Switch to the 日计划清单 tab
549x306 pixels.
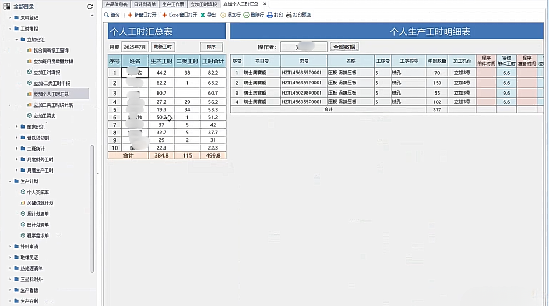[145, 4]
